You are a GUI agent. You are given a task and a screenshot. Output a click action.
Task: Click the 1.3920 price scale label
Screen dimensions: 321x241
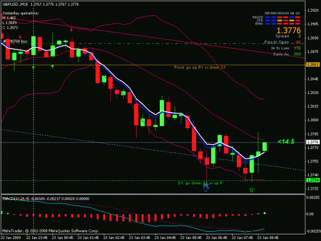[x=313, y=10]
